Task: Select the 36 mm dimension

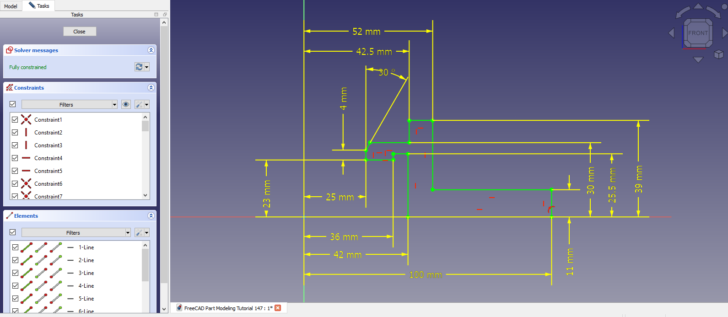Action: pos(344,237)
